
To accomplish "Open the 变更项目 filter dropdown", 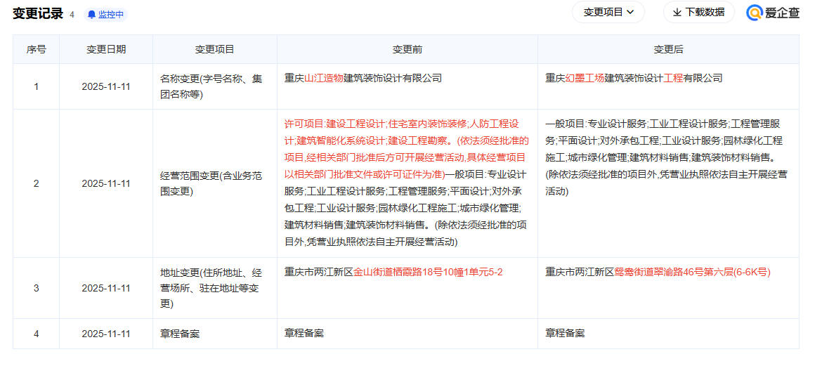I will (x=608, y=12).
